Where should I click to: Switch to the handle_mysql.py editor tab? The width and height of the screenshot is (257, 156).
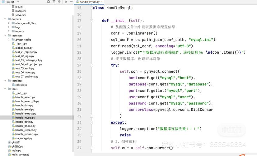90,2
